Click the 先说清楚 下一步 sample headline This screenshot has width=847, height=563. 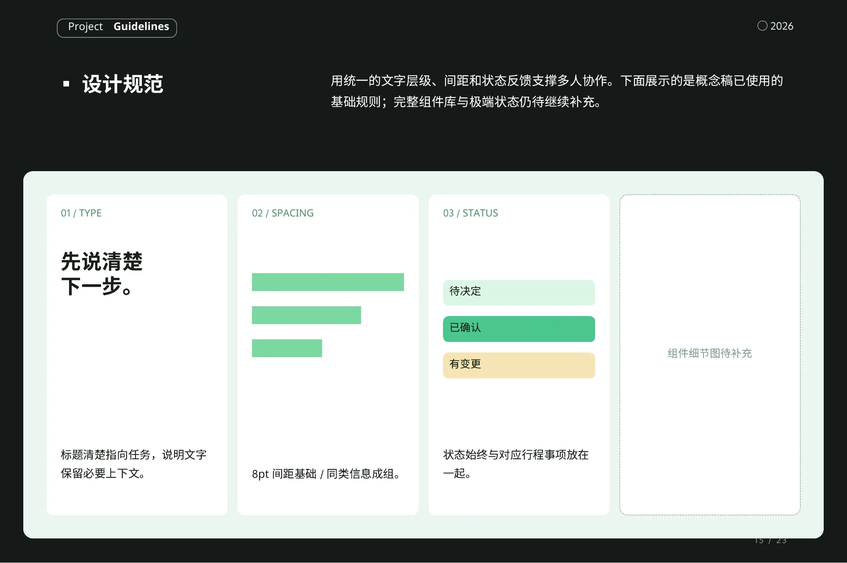pyautogui.click(x=102, y=274)
